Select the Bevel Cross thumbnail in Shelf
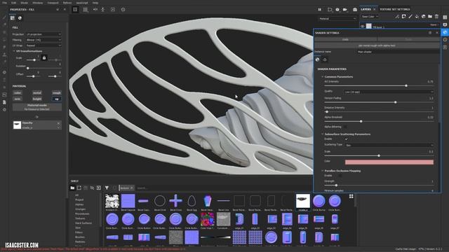449x252 pixels. [175, 201]
